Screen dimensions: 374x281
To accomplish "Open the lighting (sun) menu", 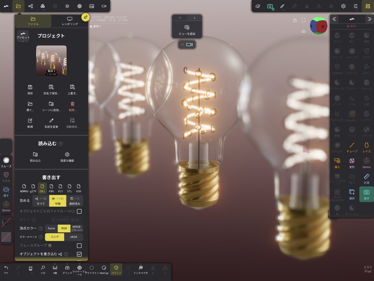I will [67, 6].
